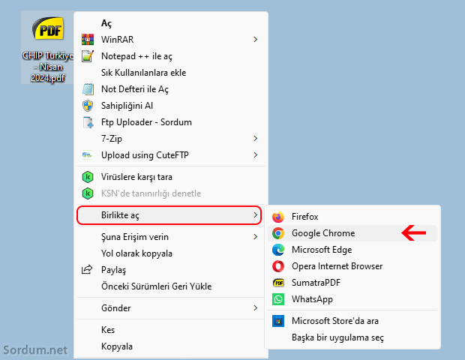Select Not Defteri ile Aç entry
This screenshot has width=465, height=360.
[x=170, y=89]
